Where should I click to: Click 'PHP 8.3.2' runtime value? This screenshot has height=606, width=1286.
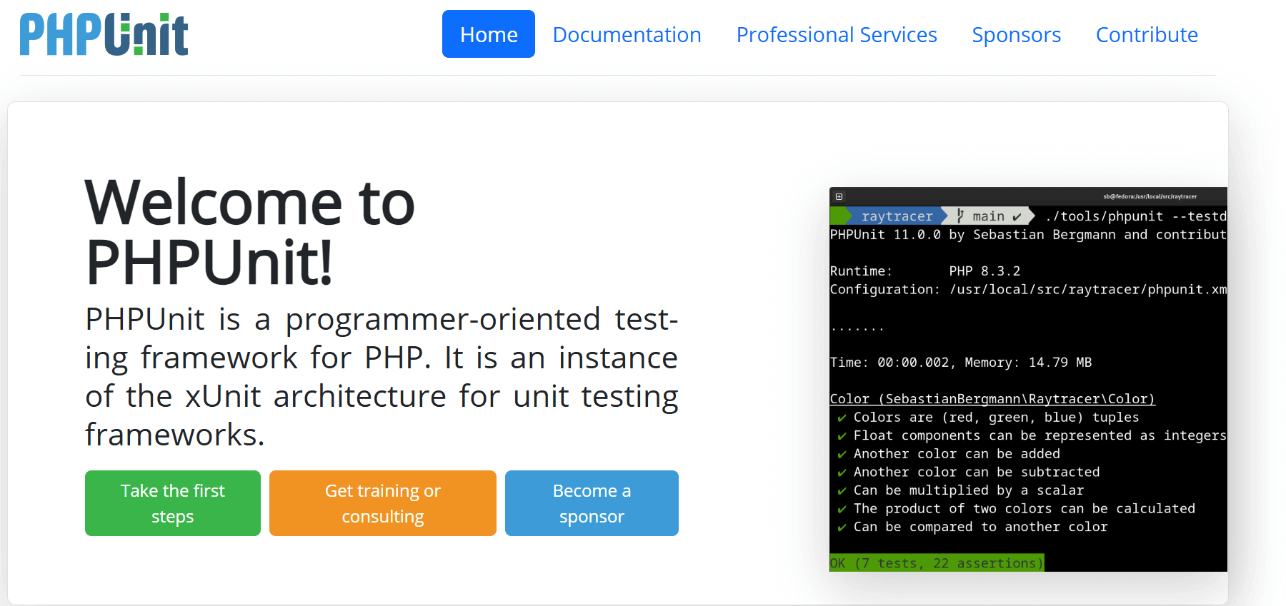[985, 271]
